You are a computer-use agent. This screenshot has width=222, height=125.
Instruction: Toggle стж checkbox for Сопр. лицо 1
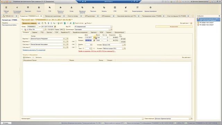pos(76,44)
